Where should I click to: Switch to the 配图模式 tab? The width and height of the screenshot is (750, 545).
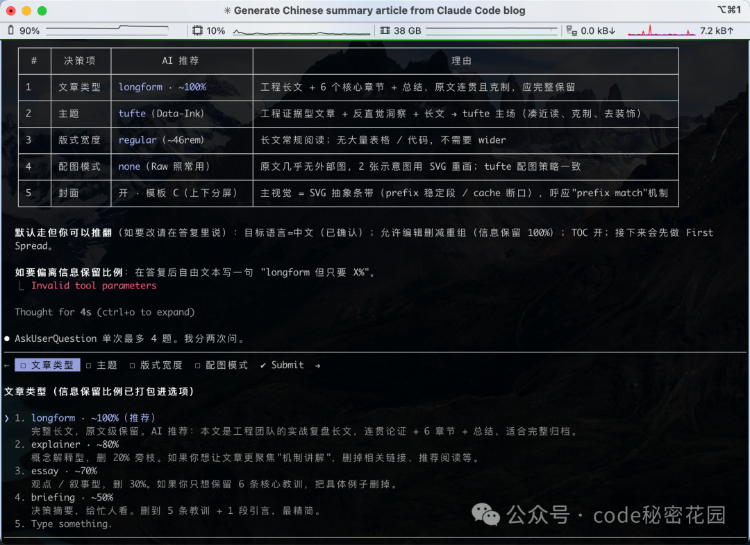(x=222, y=365)
